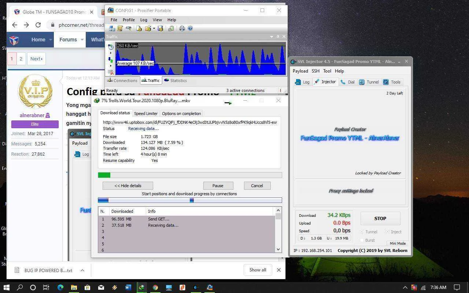
Task: Switch to the Statistics tab in Proxifier
Action: point(176,81)
